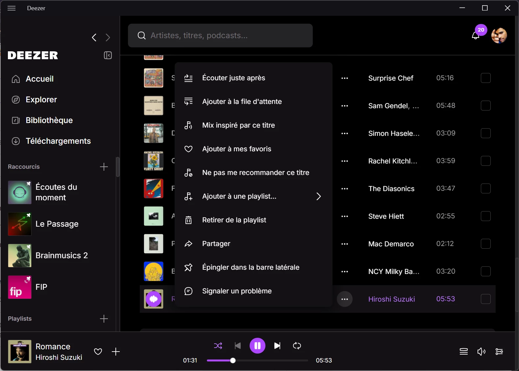This screenshot has width=519, height=371.
Task: Click the volume speaker icon
Action: pyautogui.click(x=481, y=352)
